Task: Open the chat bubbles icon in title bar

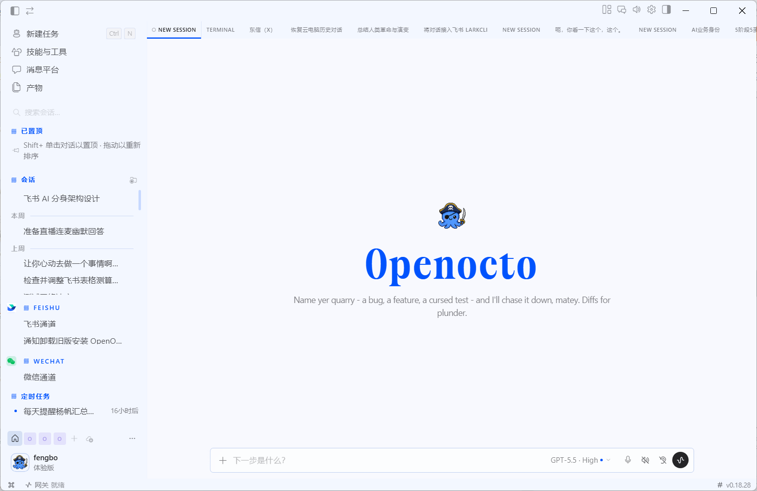Action: (x=621, y=9)
